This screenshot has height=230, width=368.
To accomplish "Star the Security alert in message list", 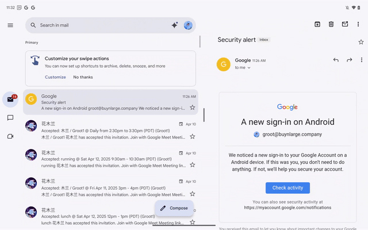I will 192,108.
